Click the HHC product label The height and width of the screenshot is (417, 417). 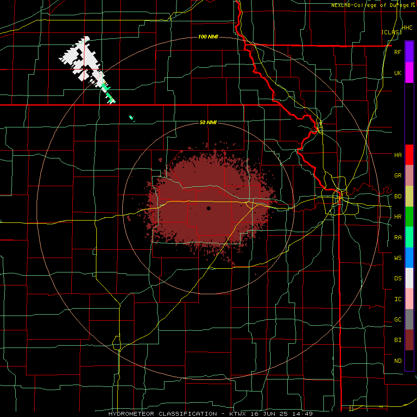(x=407, y=28)
